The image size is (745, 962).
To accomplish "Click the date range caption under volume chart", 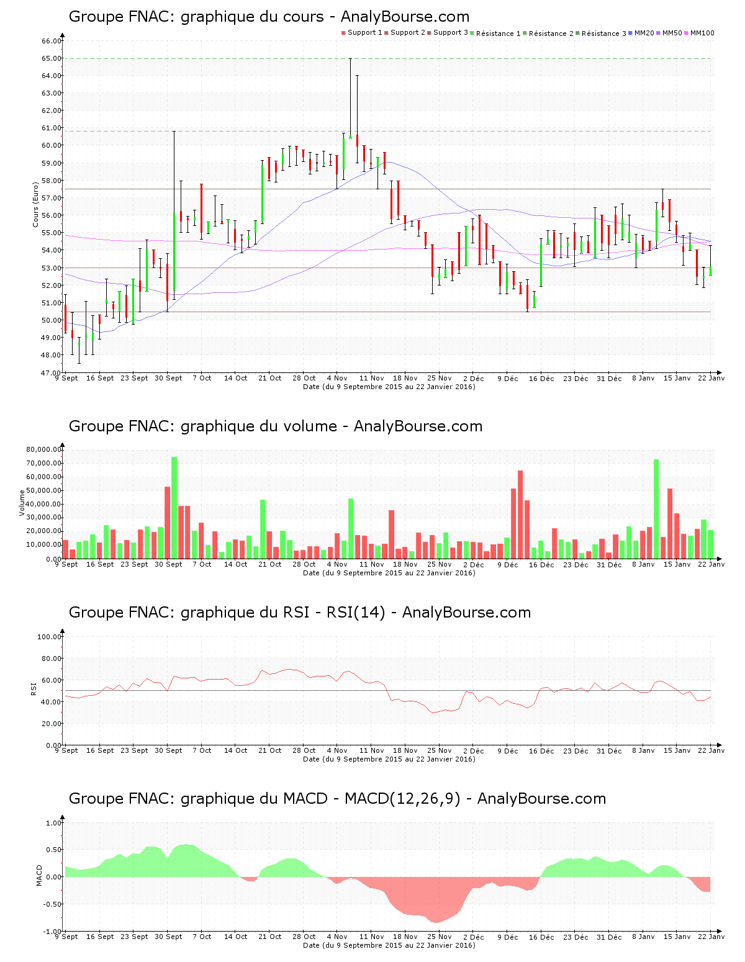I will click(x=389, y=573).
